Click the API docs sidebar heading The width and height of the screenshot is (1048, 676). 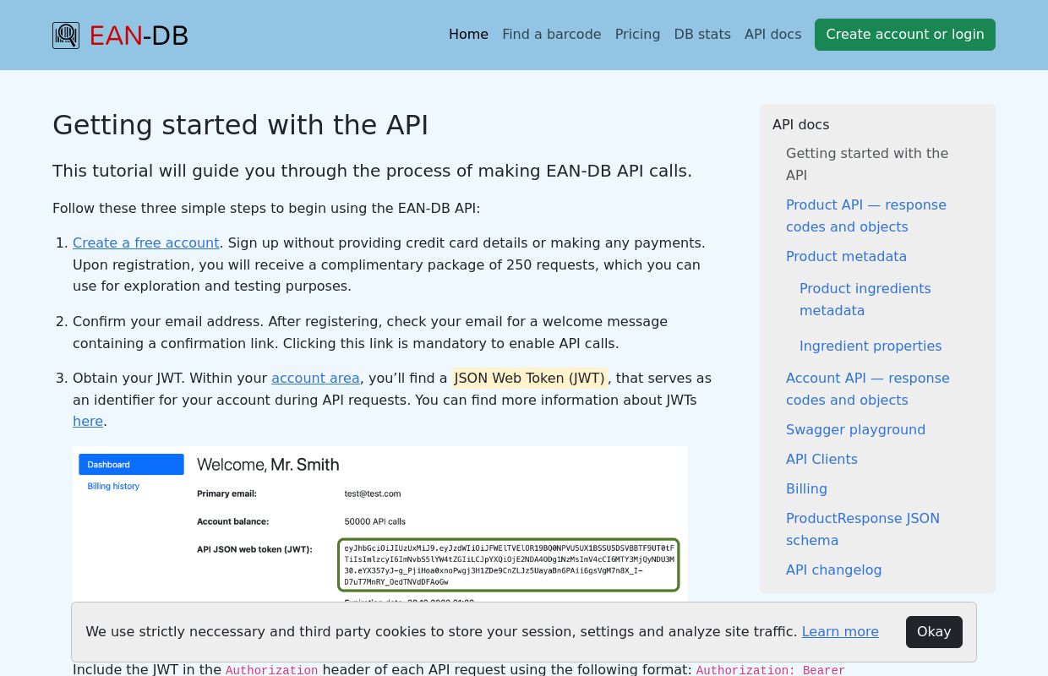click(800, 124)
